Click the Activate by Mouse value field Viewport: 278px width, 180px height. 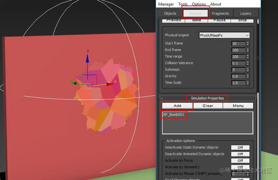(238, 174)
